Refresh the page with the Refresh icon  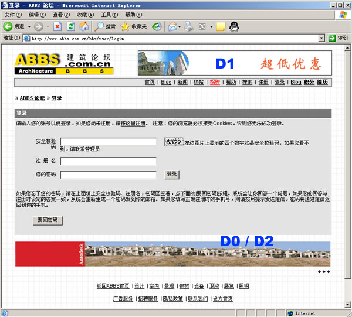click(70, 26)
